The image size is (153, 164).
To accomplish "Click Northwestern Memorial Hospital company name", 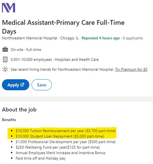I will 30,38.
